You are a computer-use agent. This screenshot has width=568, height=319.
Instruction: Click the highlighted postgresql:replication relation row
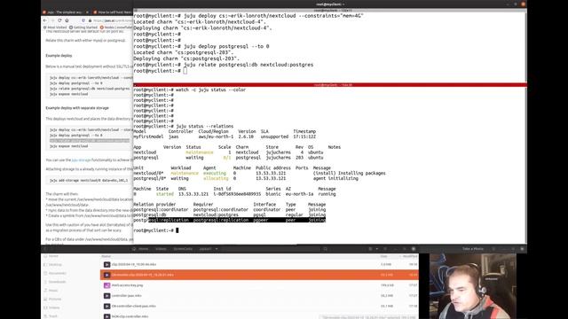coord(229,220)
